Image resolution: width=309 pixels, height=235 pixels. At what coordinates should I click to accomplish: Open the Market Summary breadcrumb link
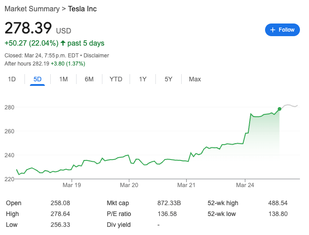pos(32,9)
